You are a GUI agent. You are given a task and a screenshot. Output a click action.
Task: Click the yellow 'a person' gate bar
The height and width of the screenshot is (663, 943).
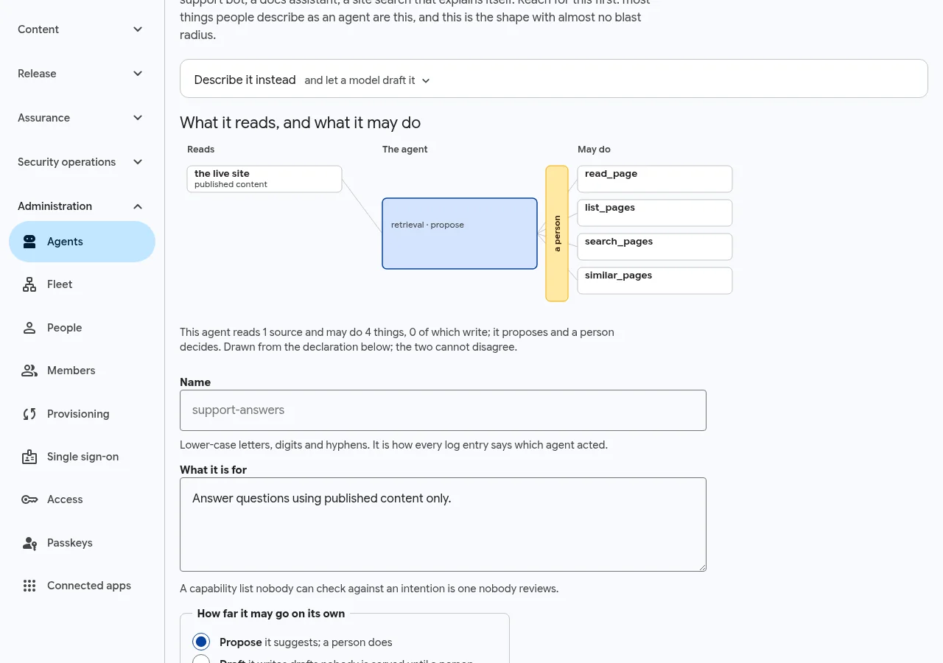[557, 234]
